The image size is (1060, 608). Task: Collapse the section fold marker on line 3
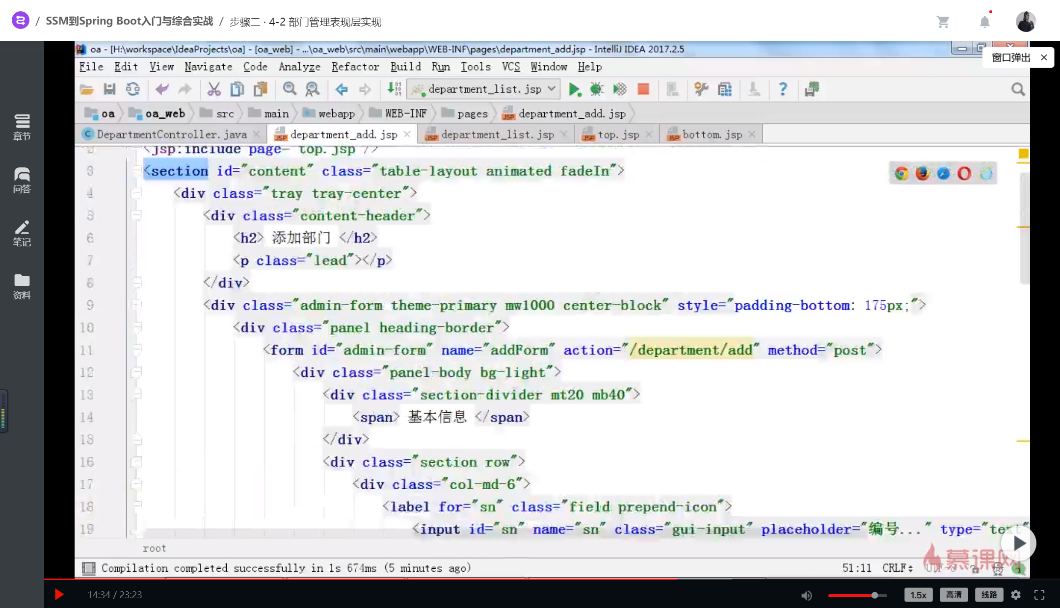(137, 171)
